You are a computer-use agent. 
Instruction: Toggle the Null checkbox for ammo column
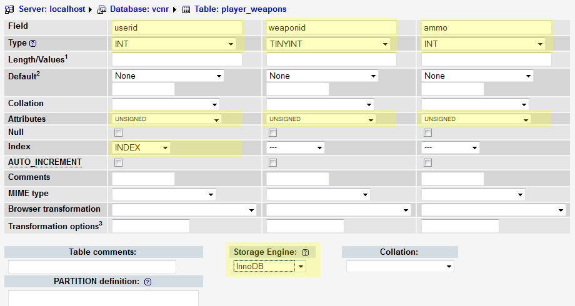(x=427, y=132)
